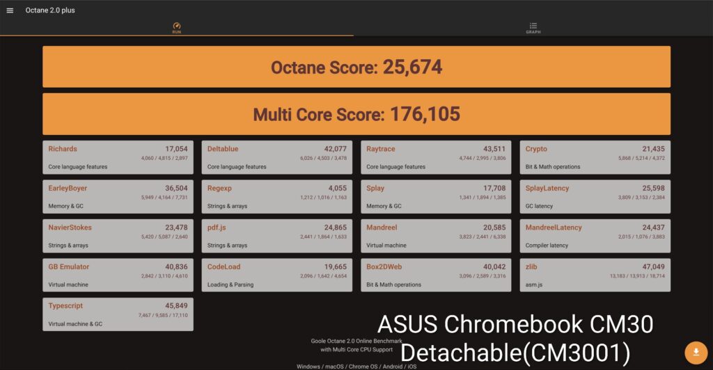Open the hamburger menu icon
The height and width of the screenshot is (370, 713).
click(x=10, y=10)
